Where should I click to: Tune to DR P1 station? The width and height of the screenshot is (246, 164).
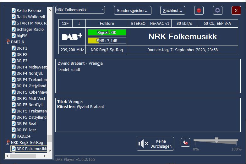point(22,48)
